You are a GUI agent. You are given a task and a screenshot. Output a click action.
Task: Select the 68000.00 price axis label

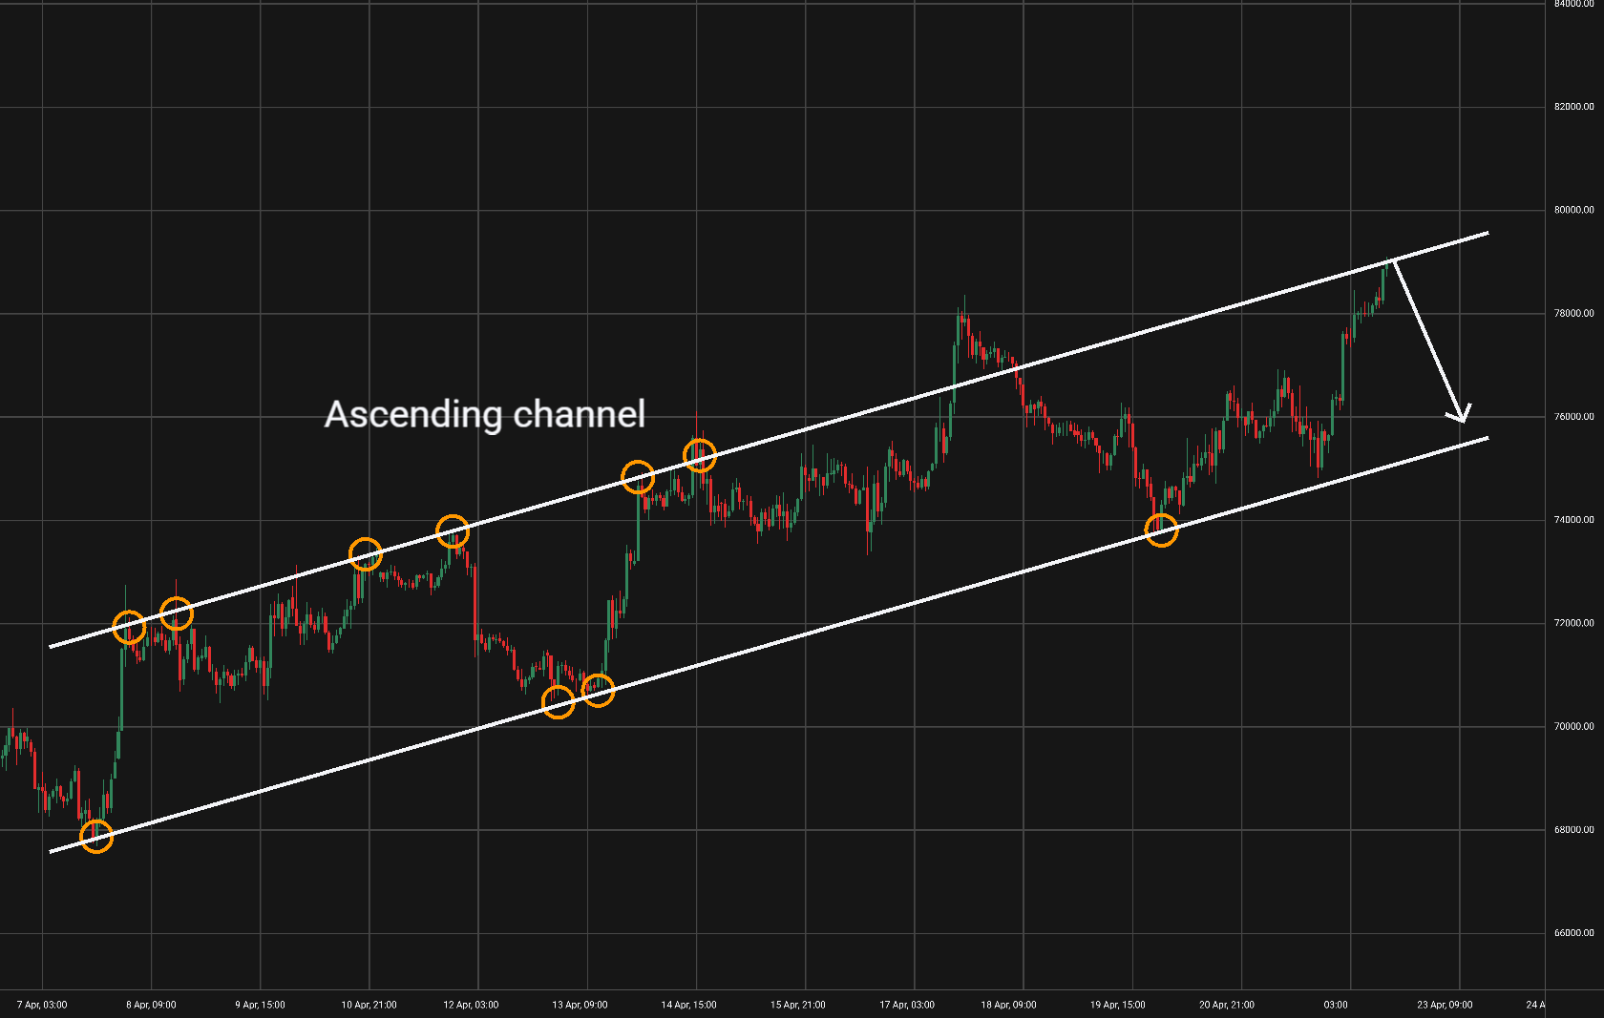pyautogui.click(x=1573, y=830)
